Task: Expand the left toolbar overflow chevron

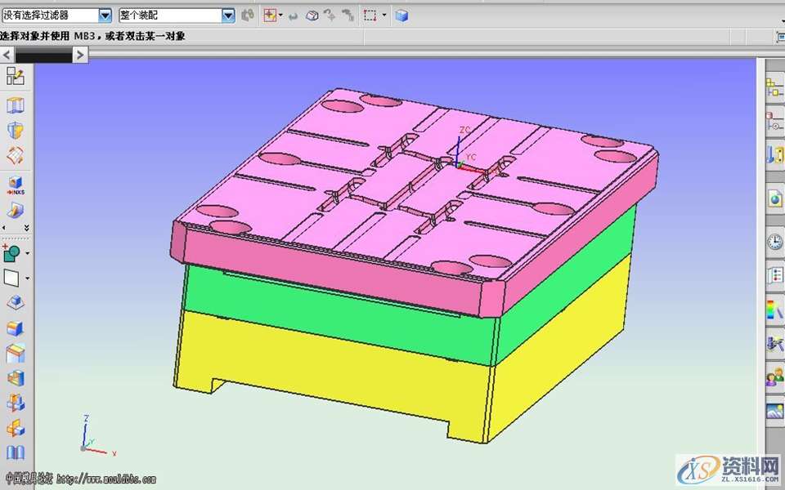Action: point(26,227)
